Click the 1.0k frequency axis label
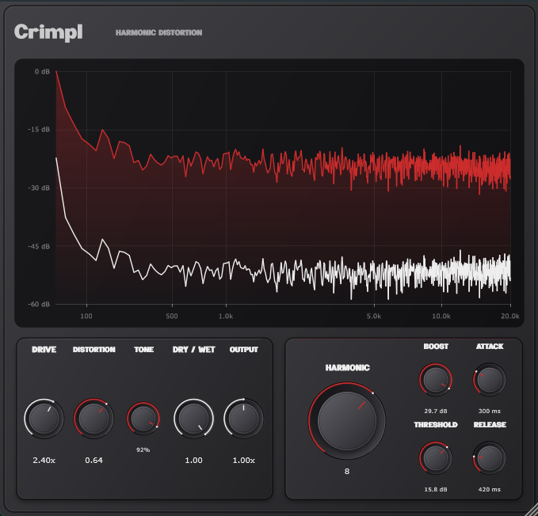The width and height of the screenshot is (538, 516). (x=226, y=317)
